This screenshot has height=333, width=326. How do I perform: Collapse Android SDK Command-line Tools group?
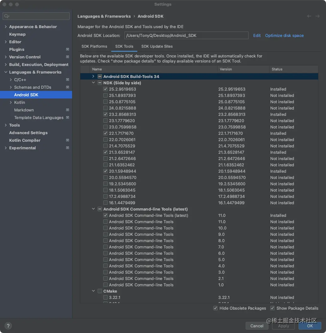tap(93, 209)
